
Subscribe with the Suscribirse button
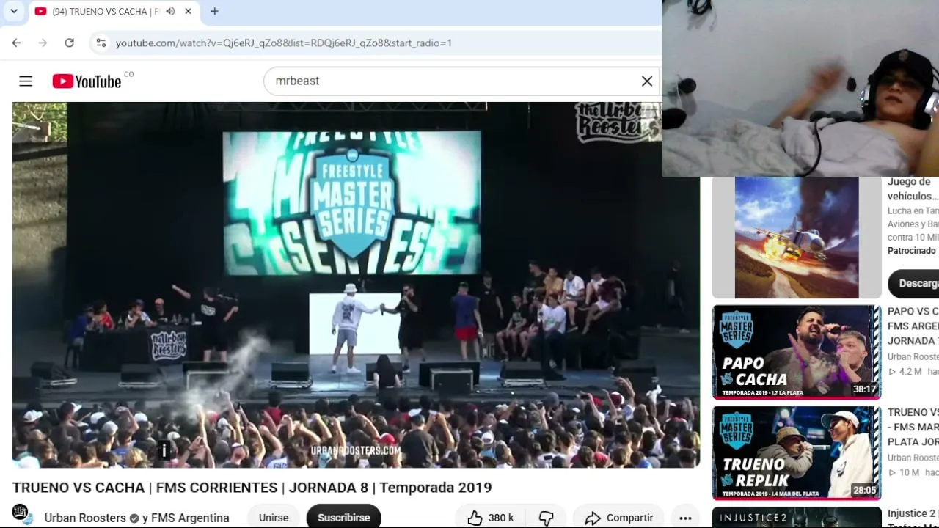pyautogui.click(x=343, y=518)
